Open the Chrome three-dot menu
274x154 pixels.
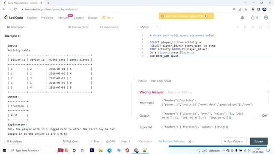pyautogui.click(x=270, y=9)
